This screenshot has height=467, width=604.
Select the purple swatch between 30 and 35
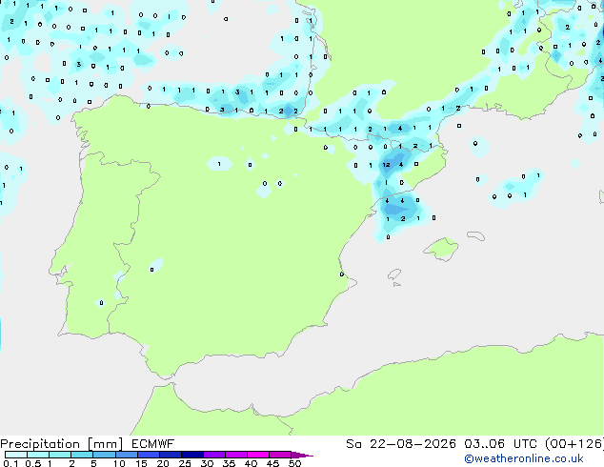[x=214, y=455]
